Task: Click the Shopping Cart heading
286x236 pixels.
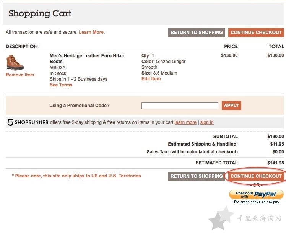Action: pyautogui.click(x=40, y=14)
